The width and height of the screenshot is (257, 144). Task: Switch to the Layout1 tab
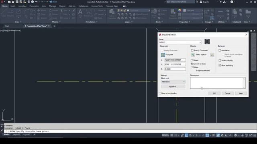[16, 134]
